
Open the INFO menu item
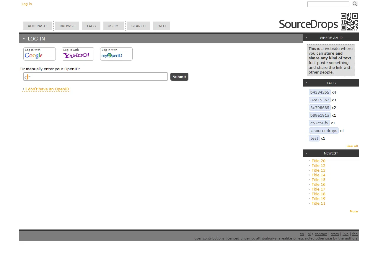tap(162, 26)
